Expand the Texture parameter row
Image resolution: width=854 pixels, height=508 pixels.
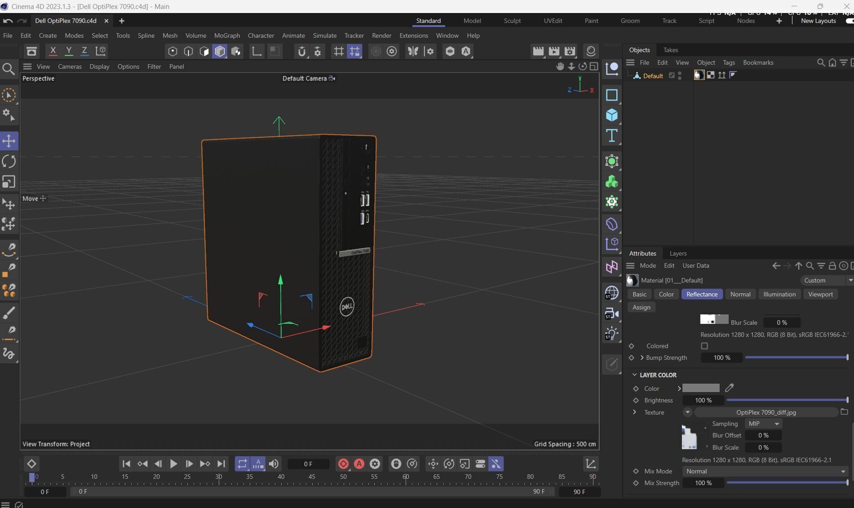[634, 412]
